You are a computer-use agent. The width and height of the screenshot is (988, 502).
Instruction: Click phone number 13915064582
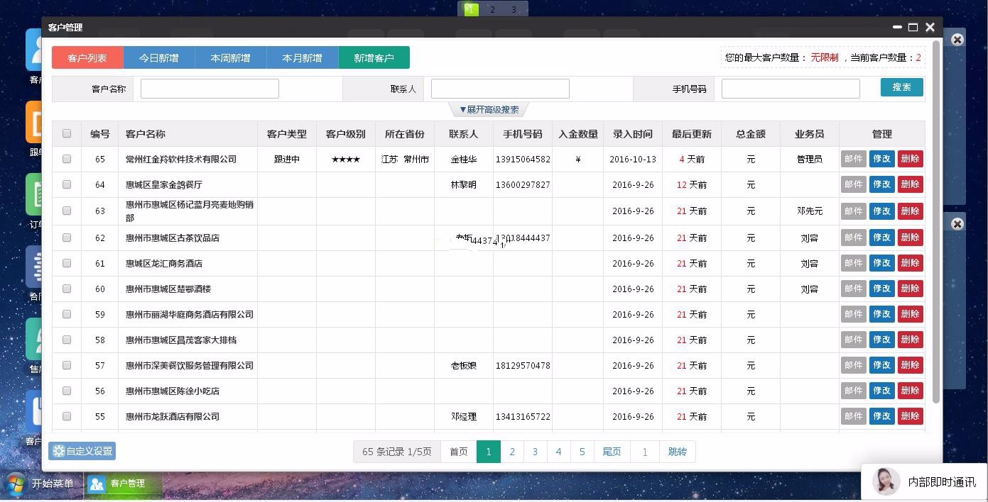point(523,160)
